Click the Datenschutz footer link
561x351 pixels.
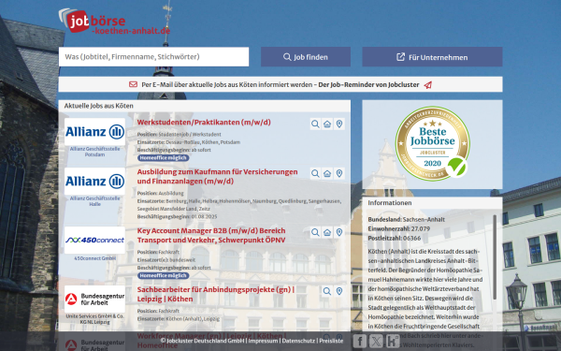(x=298, y=341)
